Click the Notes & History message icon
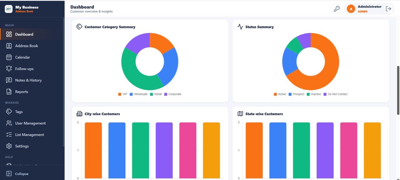Viewport: 400px width, 180px height. tap(9, 80)
